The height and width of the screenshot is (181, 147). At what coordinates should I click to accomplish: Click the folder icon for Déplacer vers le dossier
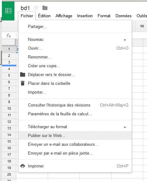coord(23,74)
